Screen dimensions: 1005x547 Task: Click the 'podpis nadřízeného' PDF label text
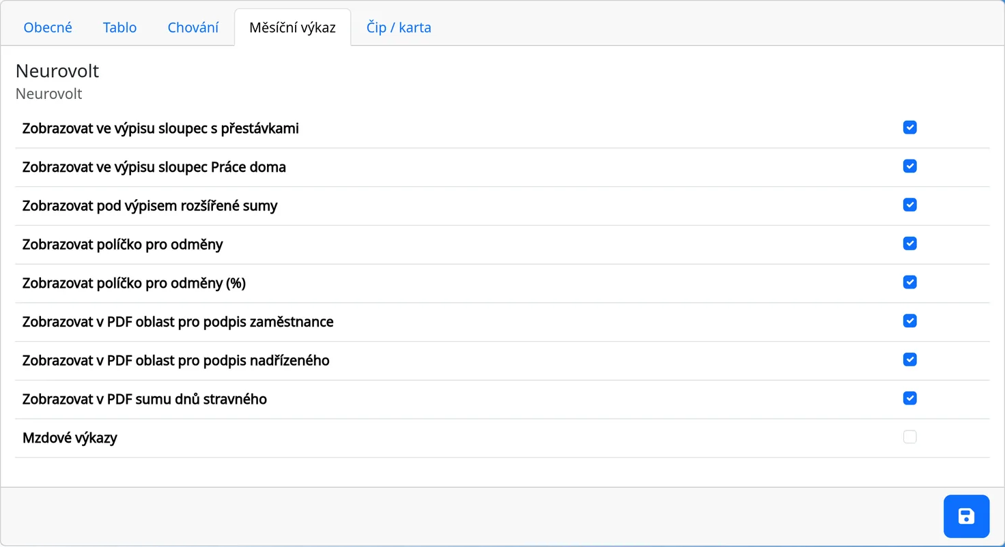pyautogui.click(x=175, y=360)
